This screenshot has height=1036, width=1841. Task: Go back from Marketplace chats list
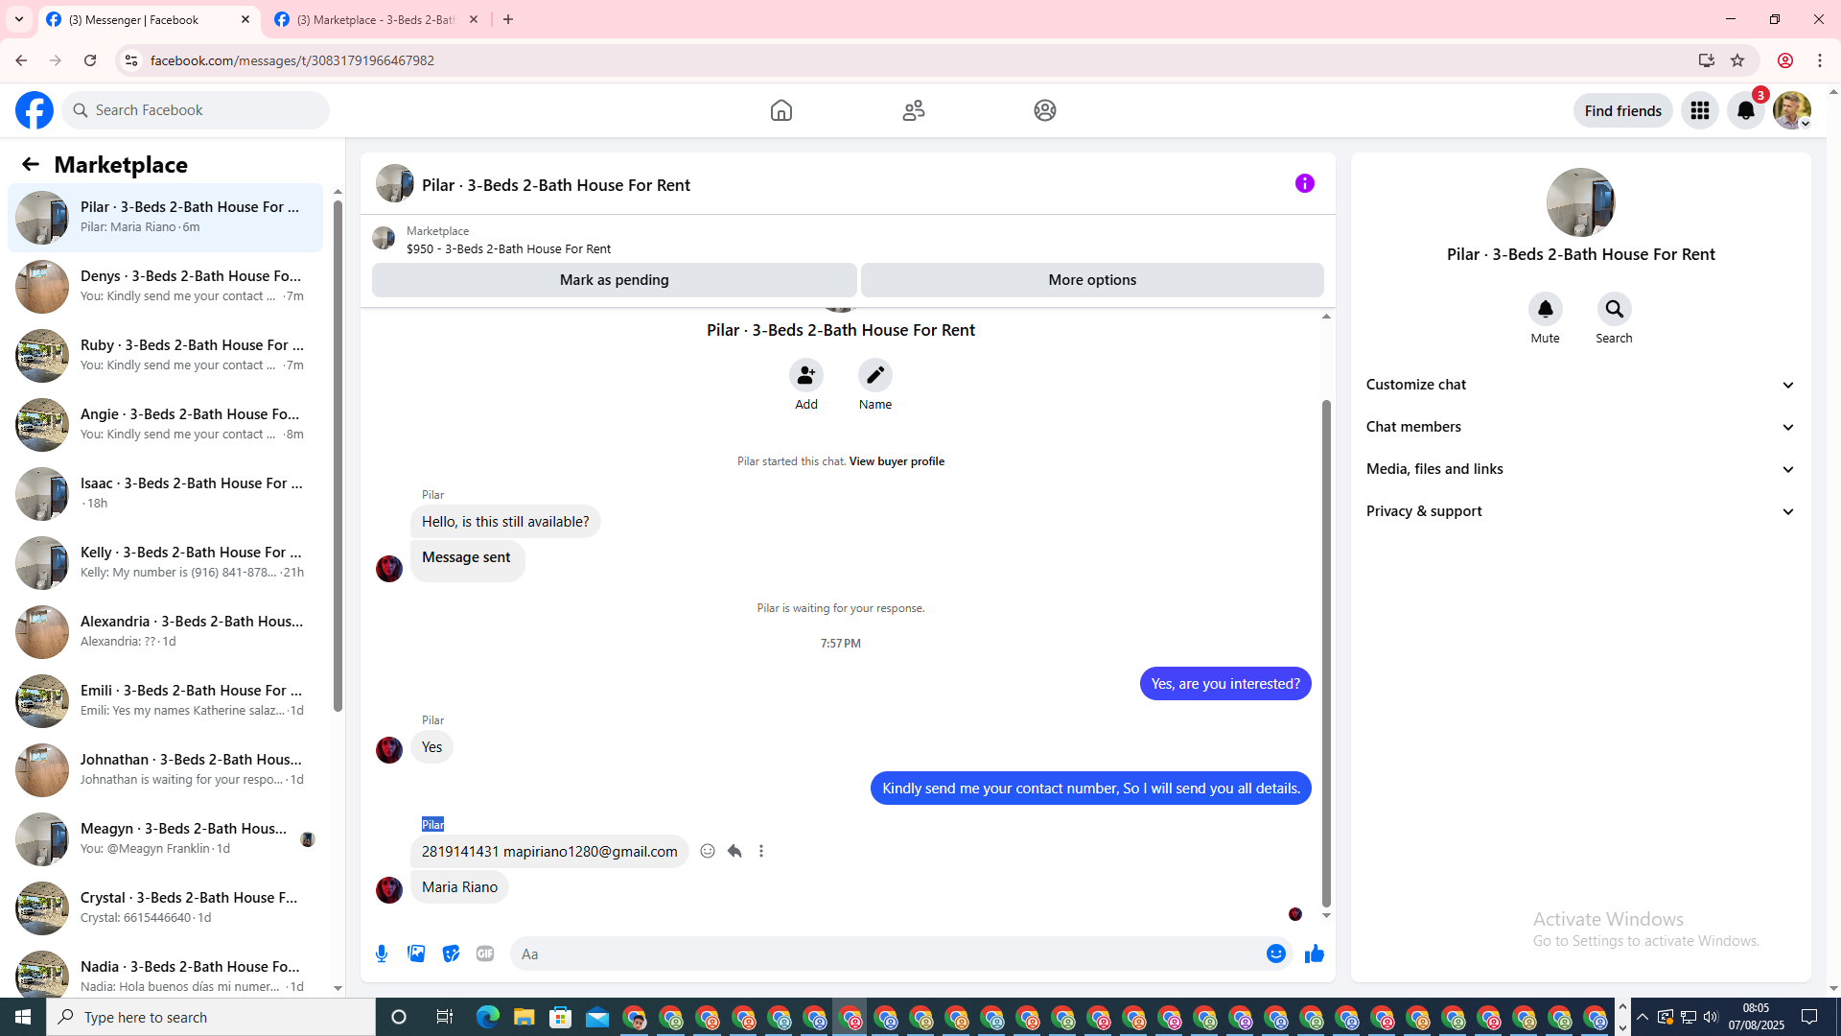coord(31,164)
